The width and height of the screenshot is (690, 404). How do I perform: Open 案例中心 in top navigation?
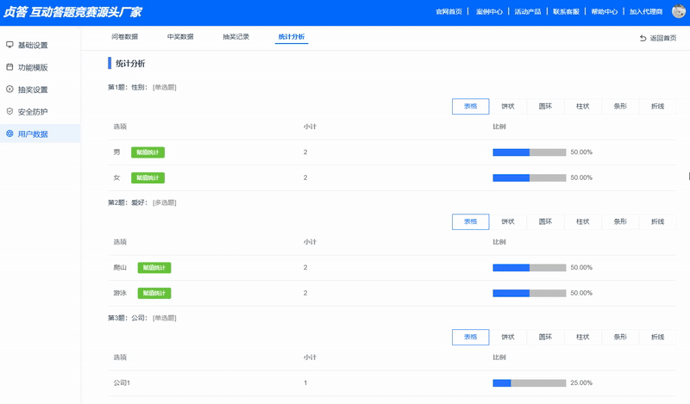point(489,12)
